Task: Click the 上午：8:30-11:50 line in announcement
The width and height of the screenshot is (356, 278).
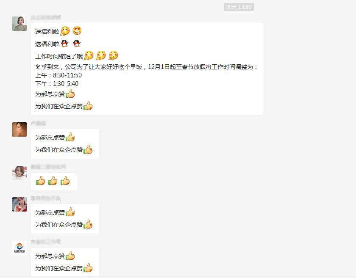Action: pyautogui.click(x=58, y=75)
